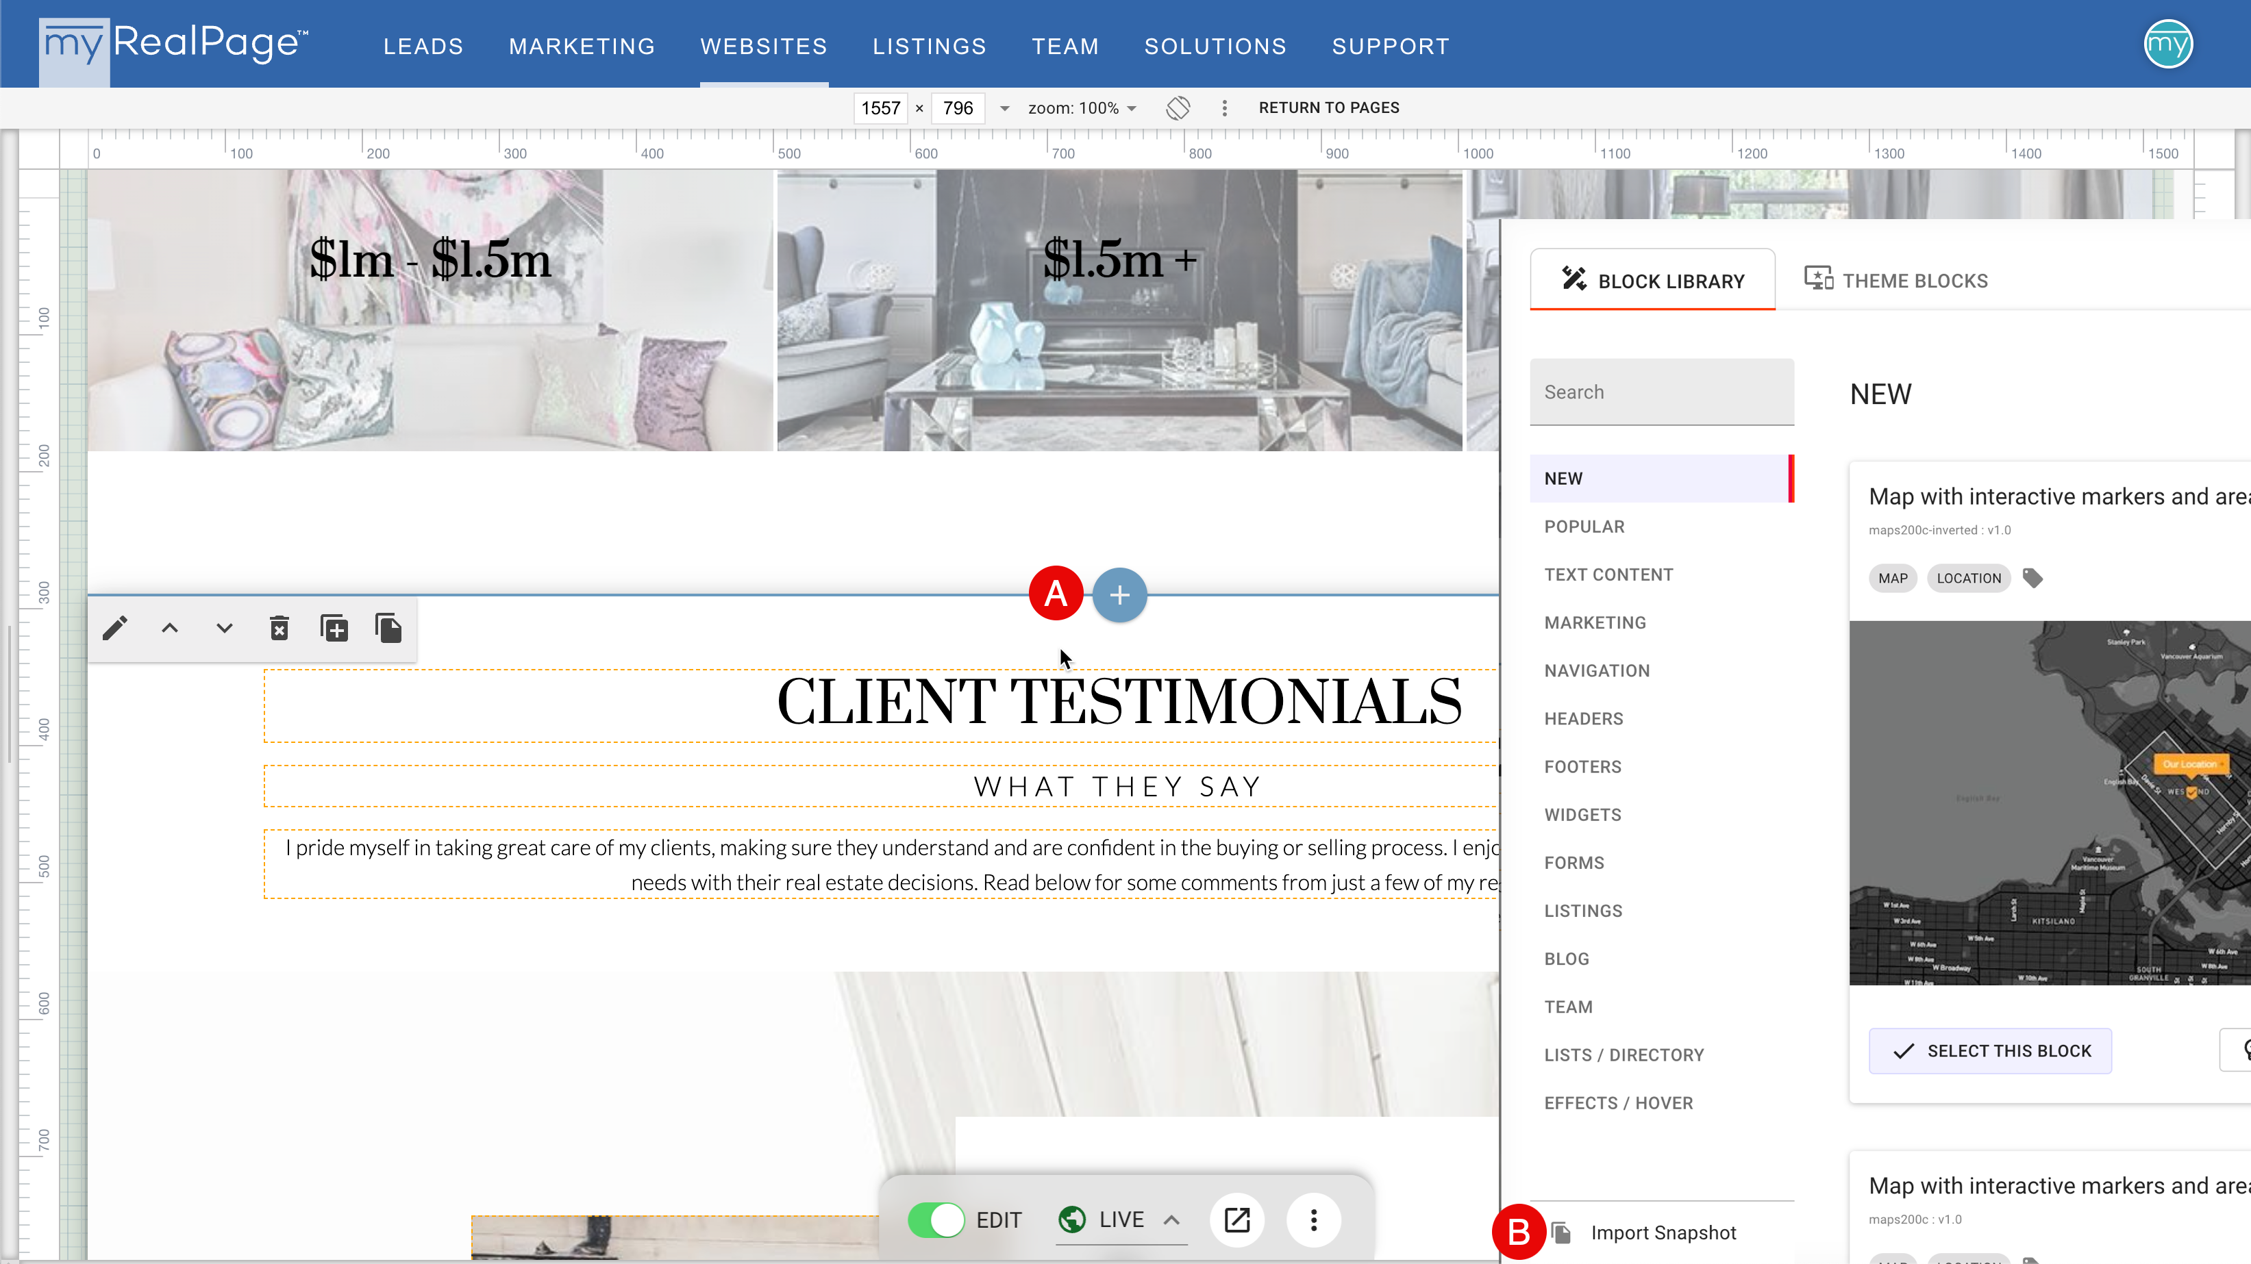Image resolution: width=2251 pixels, height=1264 pixels.
Task: Click the pencil edit block icon
Action: [114, 628]
